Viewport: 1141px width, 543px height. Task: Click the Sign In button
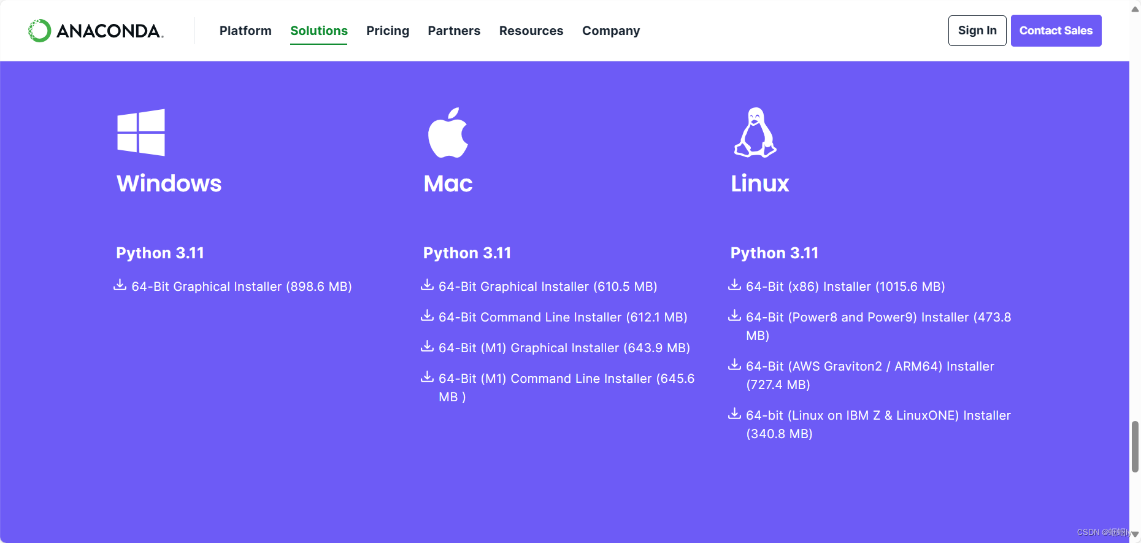click(x=977, y=31)
